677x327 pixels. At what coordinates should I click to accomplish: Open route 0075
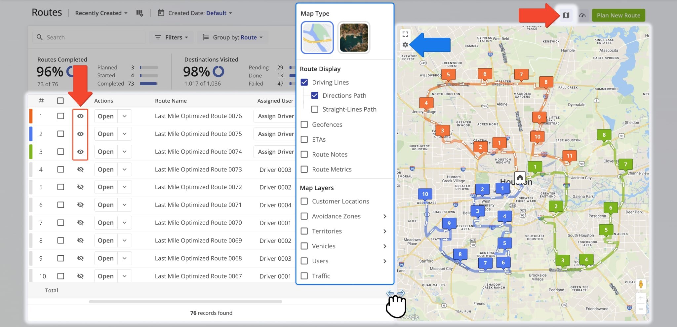tap(106, 134)
